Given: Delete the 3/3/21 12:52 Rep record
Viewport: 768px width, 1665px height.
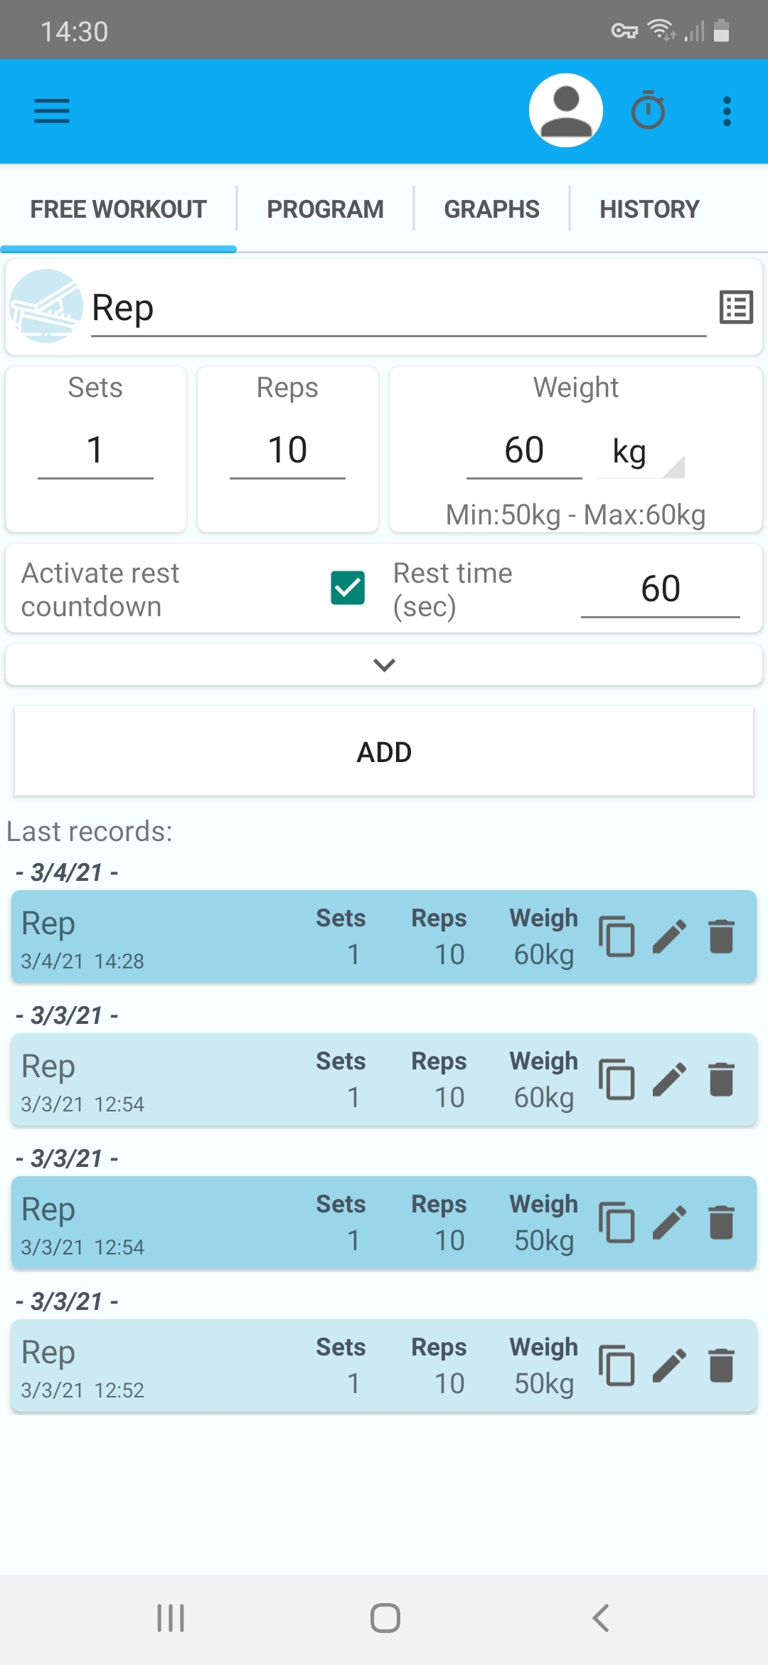Looking at the screenshot, I should tap(721, 1365).
